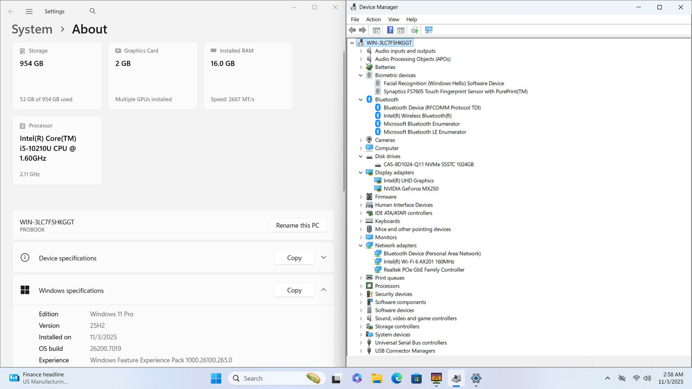Open the Action menu

coord(373,19)
